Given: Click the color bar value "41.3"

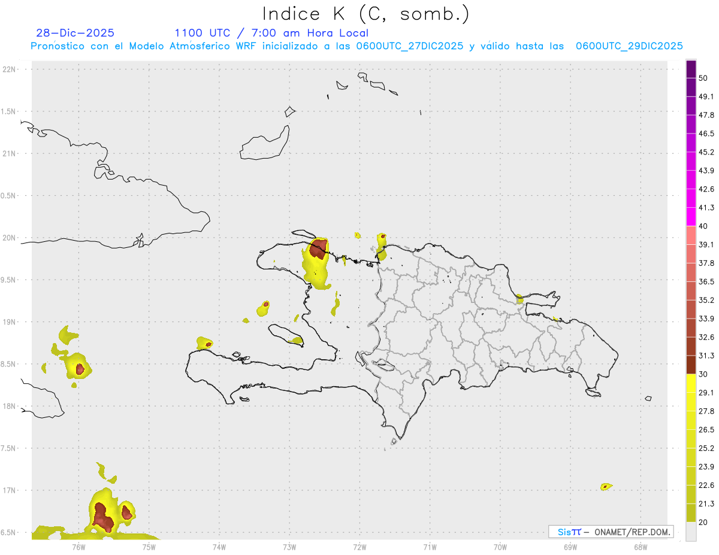Looking at the screenshot, I should [706, 208].
